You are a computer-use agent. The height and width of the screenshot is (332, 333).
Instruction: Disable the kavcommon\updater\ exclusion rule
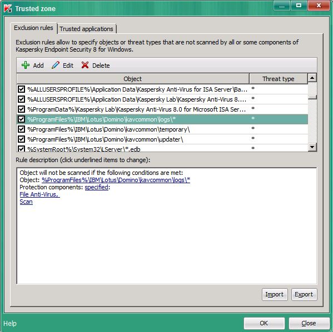point(21,139)
